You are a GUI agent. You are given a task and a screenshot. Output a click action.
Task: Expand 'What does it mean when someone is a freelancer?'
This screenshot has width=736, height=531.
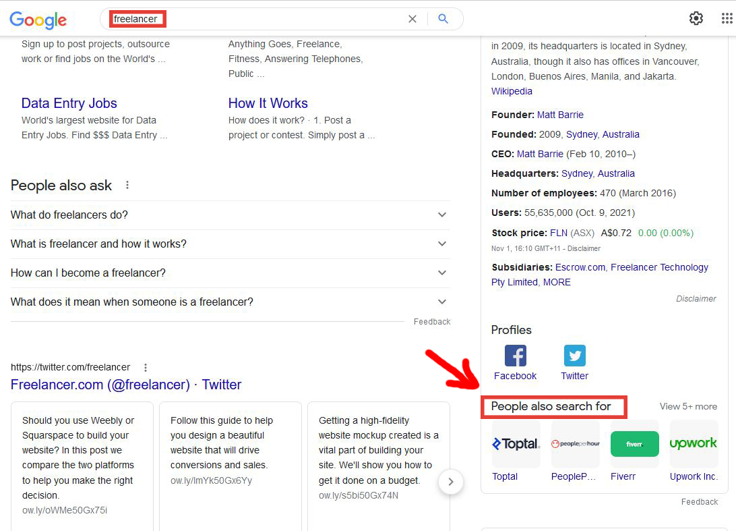pos(230,302)
